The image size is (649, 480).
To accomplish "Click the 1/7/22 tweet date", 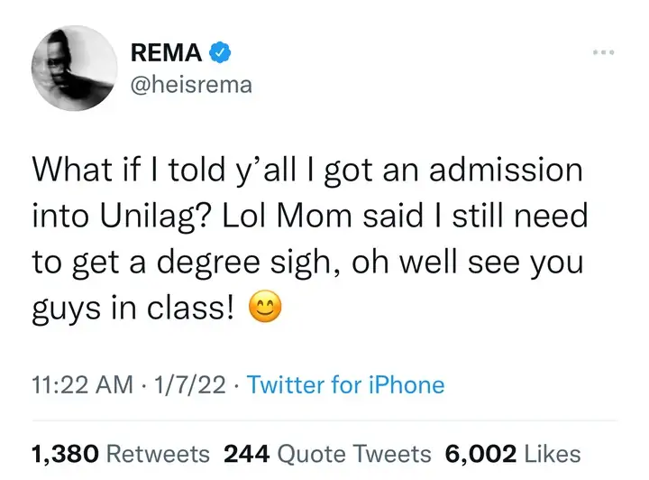I will pyautogui.click(x=193, y=385).
